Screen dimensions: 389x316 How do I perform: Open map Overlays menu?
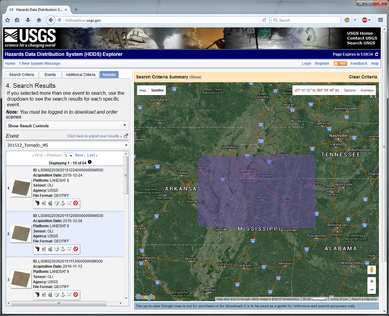[367, 90]
